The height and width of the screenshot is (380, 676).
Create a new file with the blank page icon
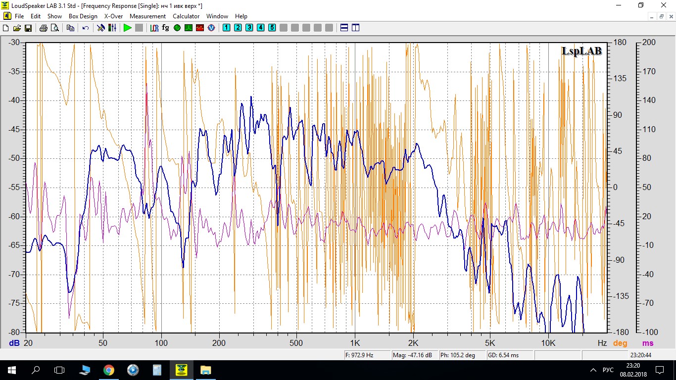(6, 28)
